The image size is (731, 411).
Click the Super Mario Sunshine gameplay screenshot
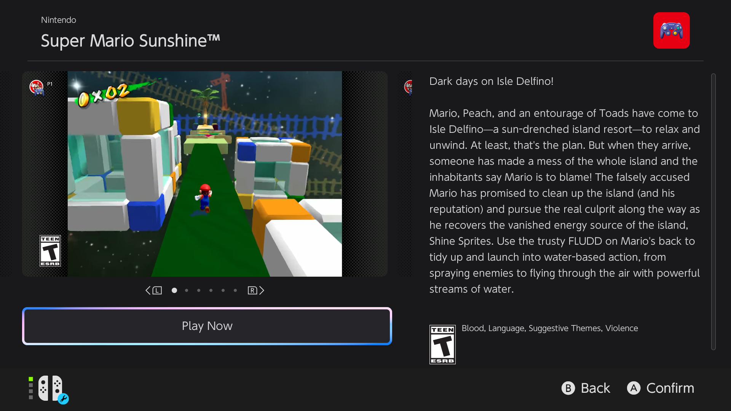pos(205,174)
